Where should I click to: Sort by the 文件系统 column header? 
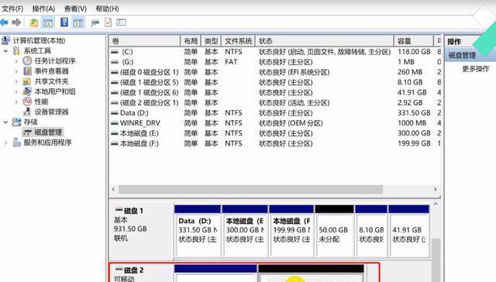238,41
